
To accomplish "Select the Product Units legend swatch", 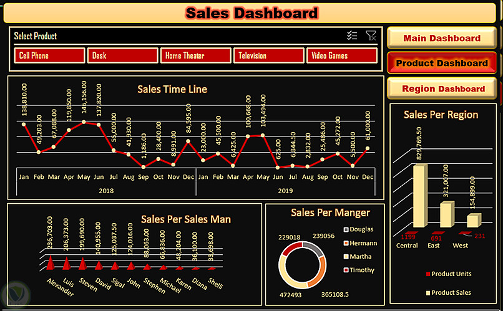I will point(428,274).
